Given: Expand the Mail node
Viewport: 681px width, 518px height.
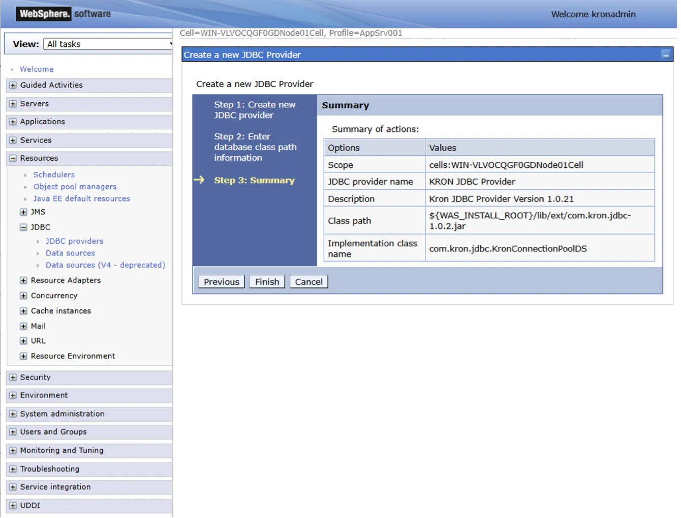Looking at the screenshot, I should 23,326.
